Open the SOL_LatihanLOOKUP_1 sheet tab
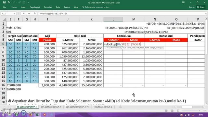 (x=51, y=107)
